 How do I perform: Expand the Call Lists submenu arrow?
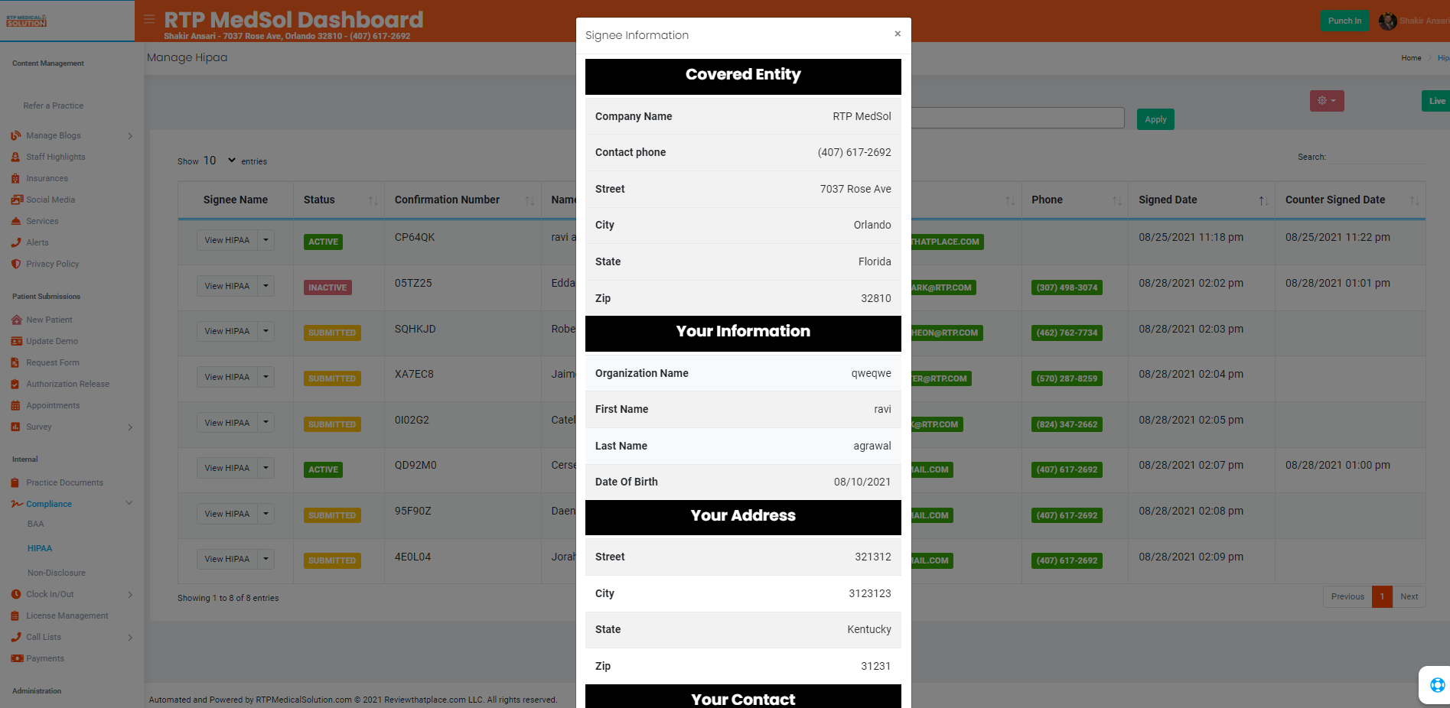(130, 638)
